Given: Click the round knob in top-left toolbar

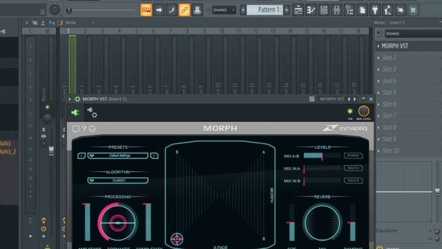Looking at the screenshot, I should coord(55,10).
